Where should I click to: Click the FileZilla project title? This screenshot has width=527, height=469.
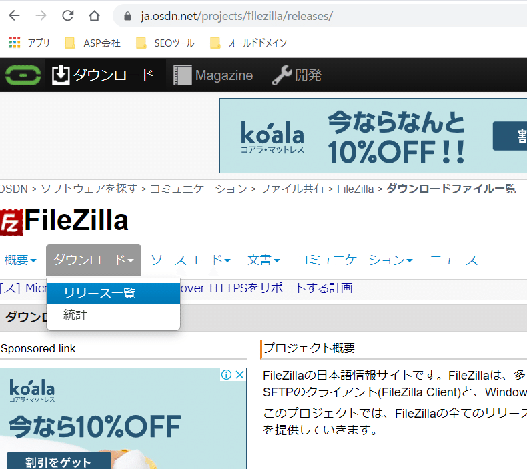76,221
